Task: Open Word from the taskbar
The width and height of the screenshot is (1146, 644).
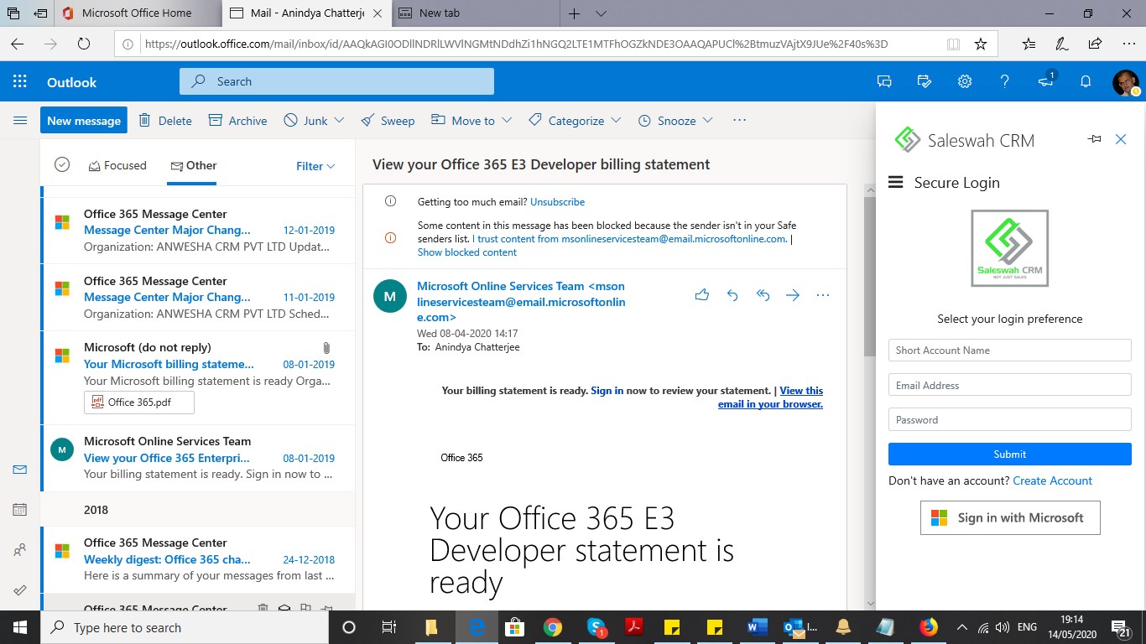Action: tap(757, 627)
